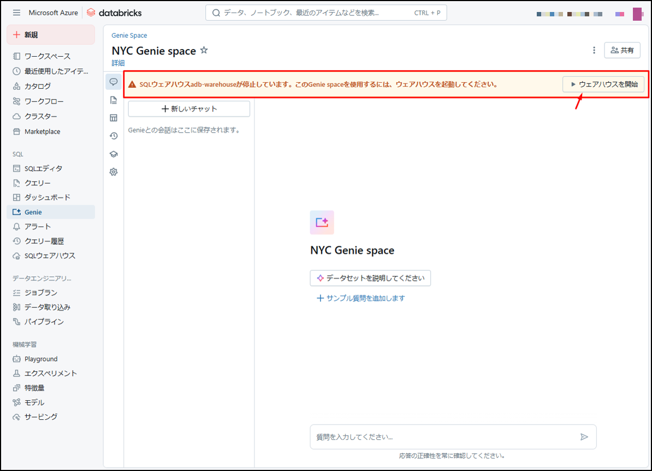Click the SQL section header in sidebar
The width and height of the screenshot is (652, 471).
click(x=18, y=154)
